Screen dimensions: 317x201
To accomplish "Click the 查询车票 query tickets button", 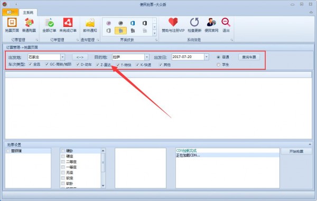I will click(x=249, y=57).
